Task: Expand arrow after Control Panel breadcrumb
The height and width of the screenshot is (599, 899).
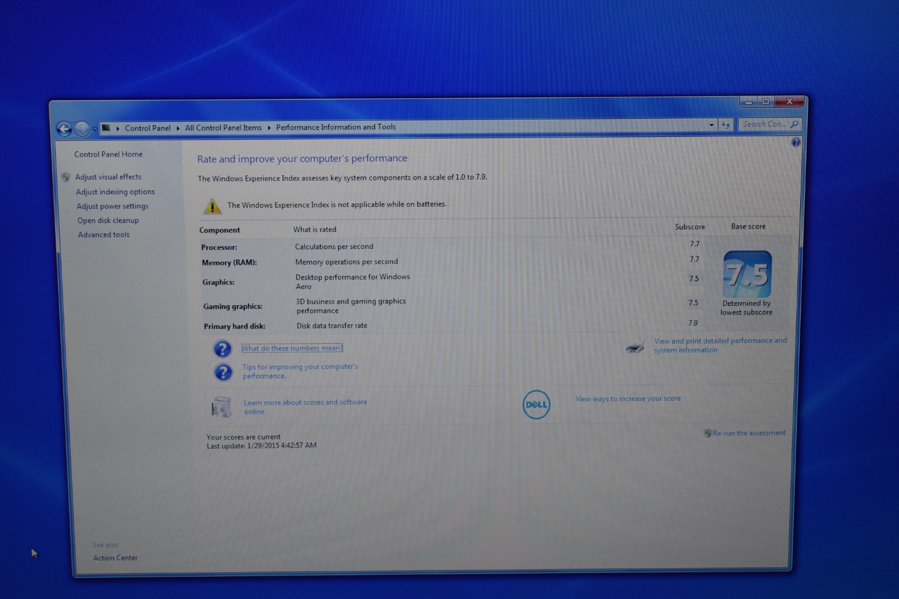Action: click(178, 128)
